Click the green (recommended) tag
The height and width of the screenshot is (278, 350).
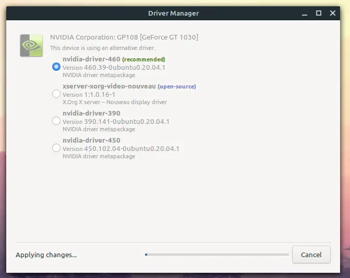[x=144, y=59]
